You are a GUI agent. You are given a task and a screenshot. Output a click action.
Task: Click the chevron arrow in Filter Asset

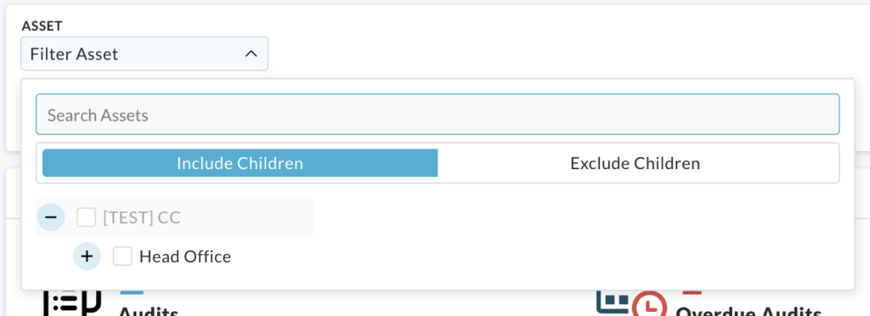[251, 54]
